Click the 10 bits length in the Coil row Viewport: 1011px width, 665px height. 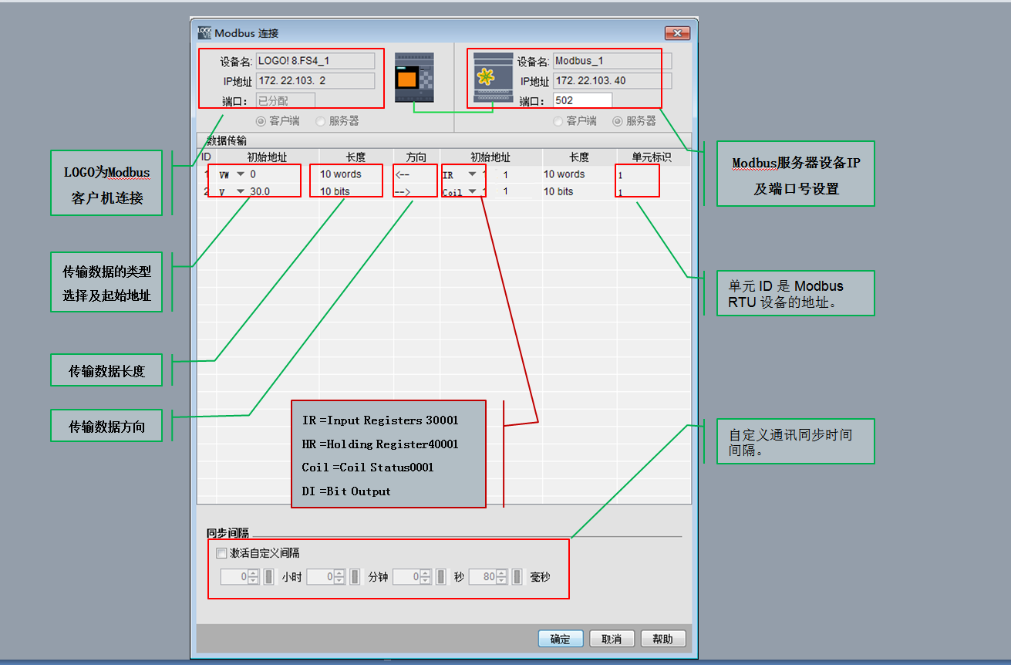558,191
